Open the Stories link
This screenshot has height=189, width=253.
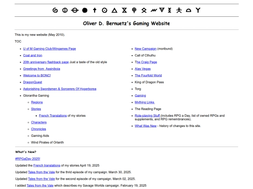click(36, 109)
